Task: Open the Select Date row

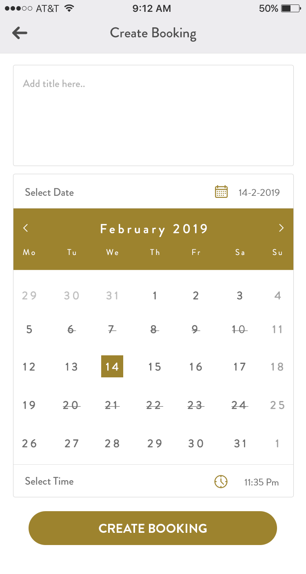Action: [49, 192]
